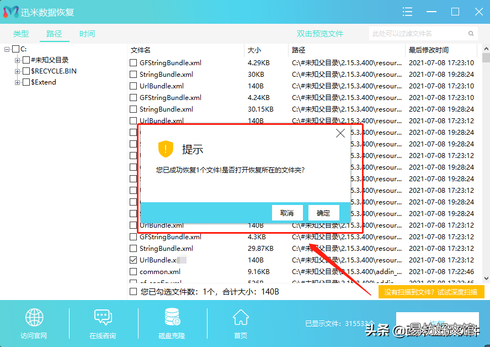Click scrollbar up arrow of file list

click(486, 49)
